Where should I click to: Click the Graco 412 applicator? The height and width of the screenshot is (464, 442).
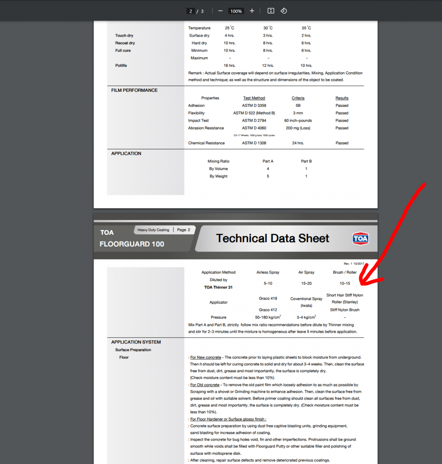point(268,310)
